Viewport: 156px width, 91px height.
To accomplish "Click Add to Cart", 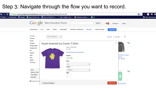I will [112, 83].
